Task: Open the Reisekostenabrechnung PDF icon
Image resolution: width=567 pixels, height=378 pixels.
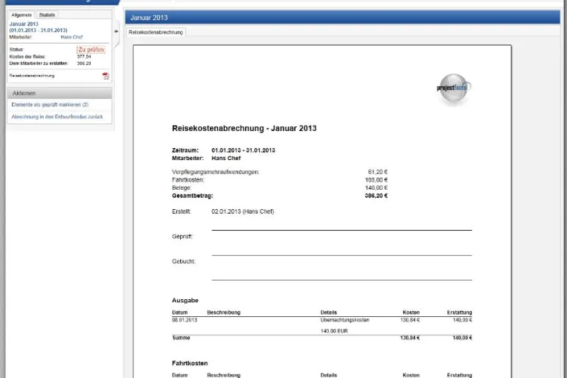Action: (106, 76)
